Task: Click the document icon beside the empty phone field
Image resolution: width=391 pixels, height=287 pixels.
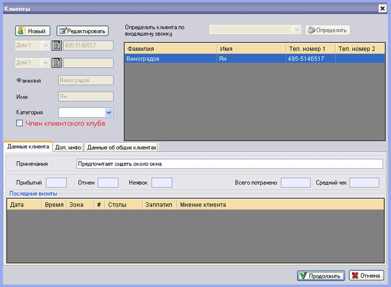Action: point(56,63)
